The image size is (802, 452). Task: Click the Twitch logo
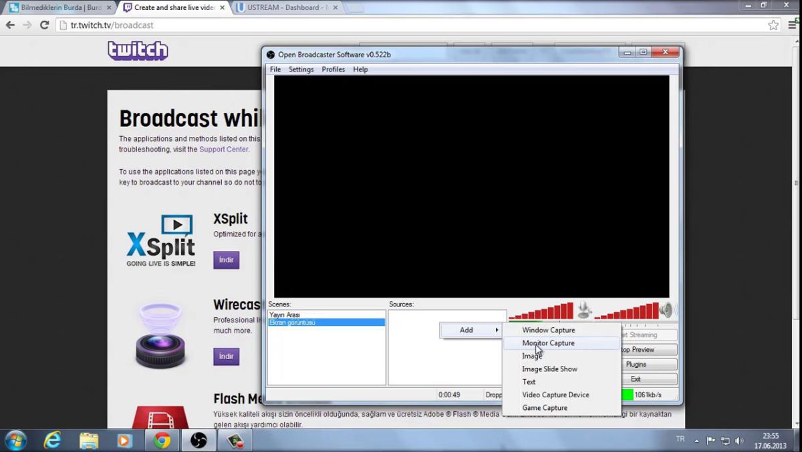pyautogui.click(x=138, y=51)
